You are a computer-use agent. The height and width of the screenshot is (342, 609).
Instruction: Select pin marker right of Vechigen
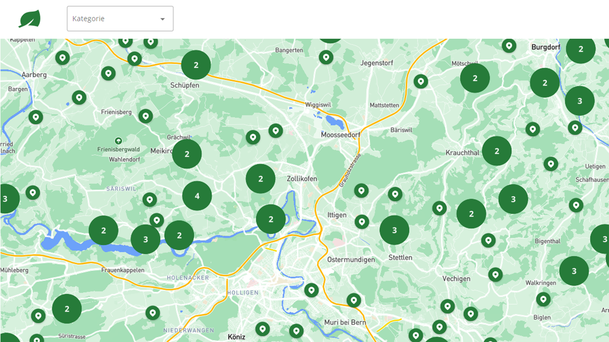[x=495, y=274]
